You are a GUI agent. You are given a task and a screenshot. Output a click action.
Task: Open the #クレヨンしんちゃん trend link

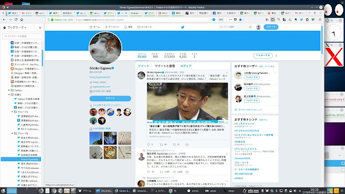coord(245,149)
